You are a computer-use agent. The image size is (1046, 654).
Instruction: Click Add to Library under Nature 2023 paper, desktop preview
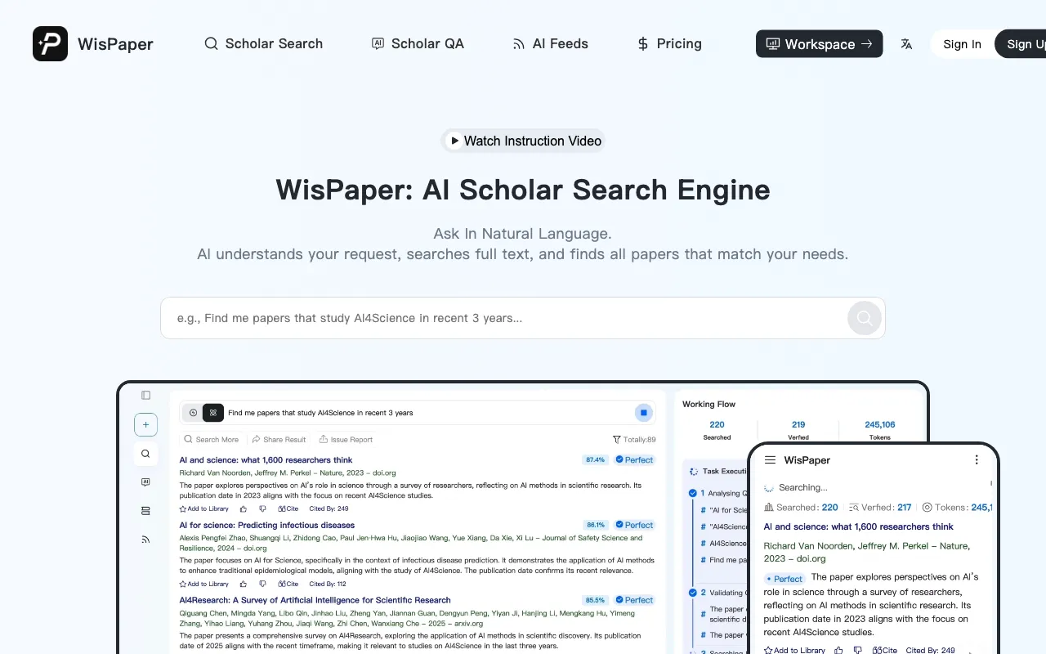tap(204, 508)
